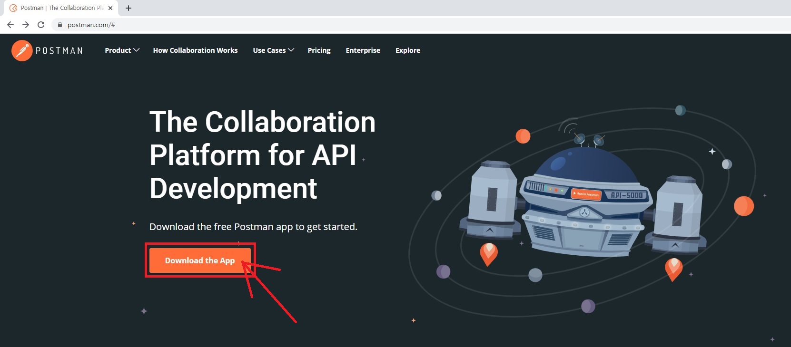Select the Postman browser tab
Image resolution: width=791 pixels, height=347 pixels.
(x=62, y=8)
